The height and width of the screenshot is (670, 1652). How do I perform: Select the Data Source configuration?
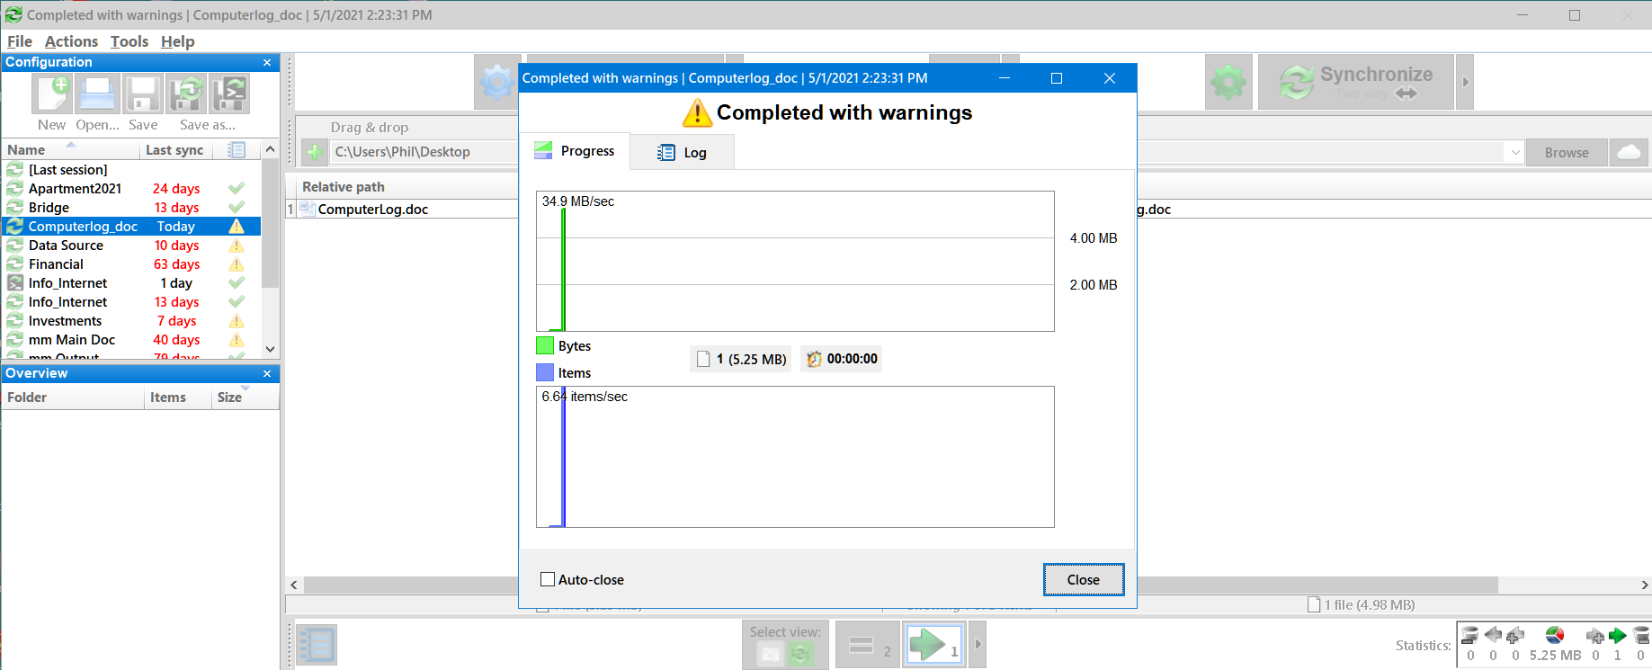(131, 245)
